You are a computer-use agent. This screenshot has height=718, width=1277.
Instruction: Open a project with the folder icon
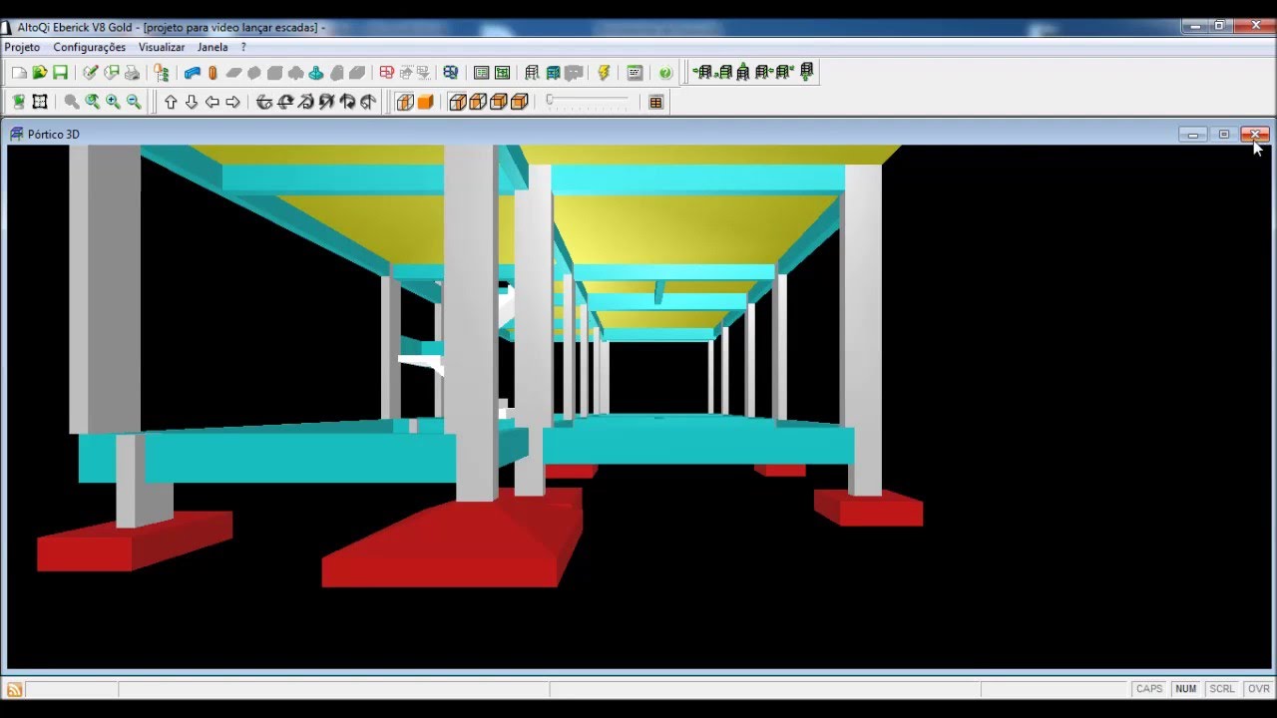40,73
